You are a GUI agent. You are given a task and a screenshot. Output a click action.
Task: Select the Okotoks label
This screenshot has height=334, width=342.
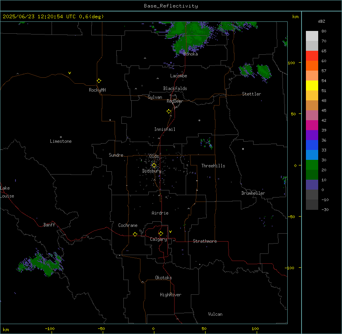[x=163, y=278]
